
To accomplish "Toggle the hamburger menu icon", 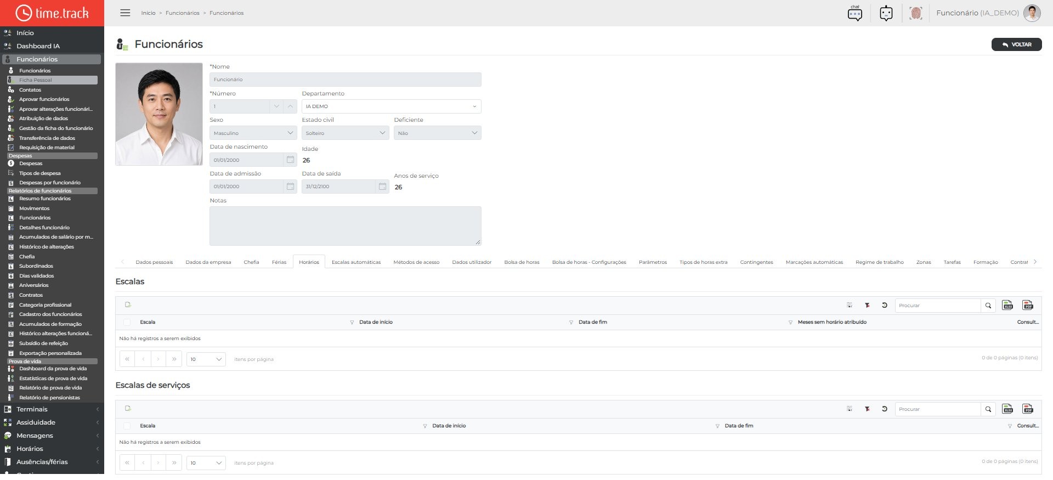I will (x=125, y=13).
